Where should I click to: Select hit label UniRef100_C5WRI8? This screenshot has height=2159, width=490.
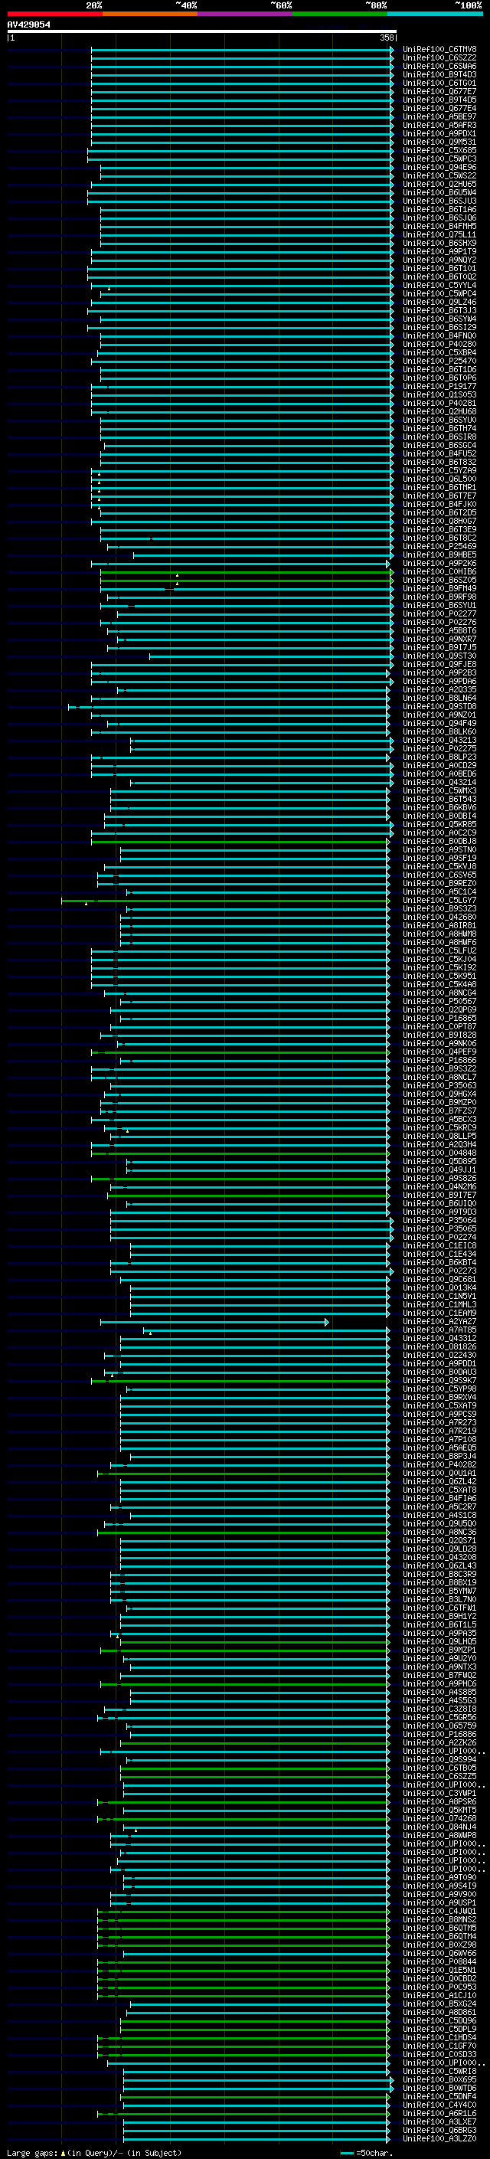pyautogui.click(x=439, y=2071)
